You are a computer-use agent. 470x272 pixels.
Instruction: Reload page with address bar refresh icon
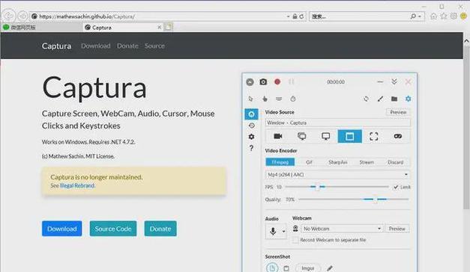(x=301, y=16)
